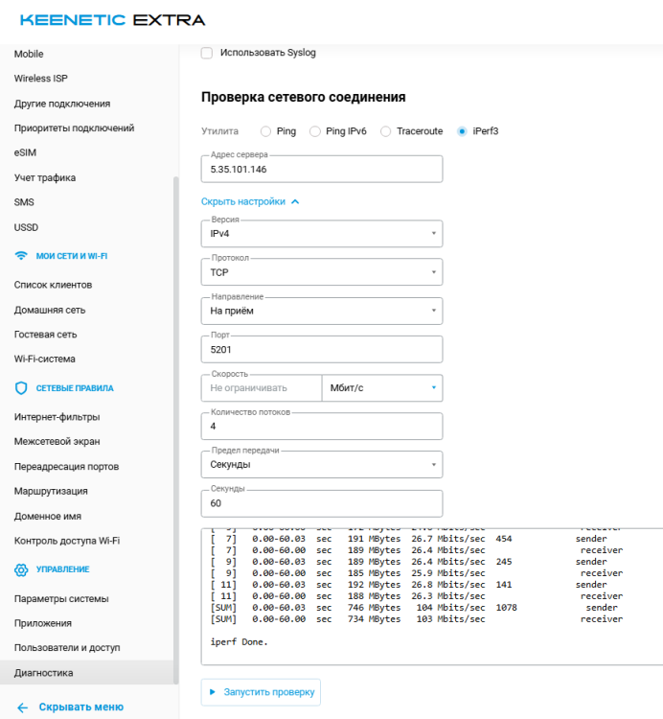Click the СЕТЕВЫЕ ПРАВИЛА section header

click(x=75, y=388)
